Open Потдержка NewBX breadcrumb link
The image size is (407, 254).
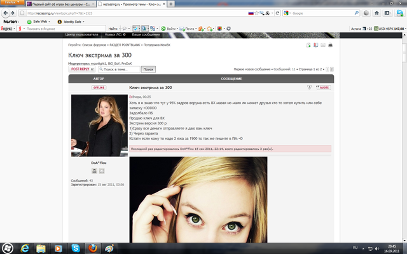point(157,45)
